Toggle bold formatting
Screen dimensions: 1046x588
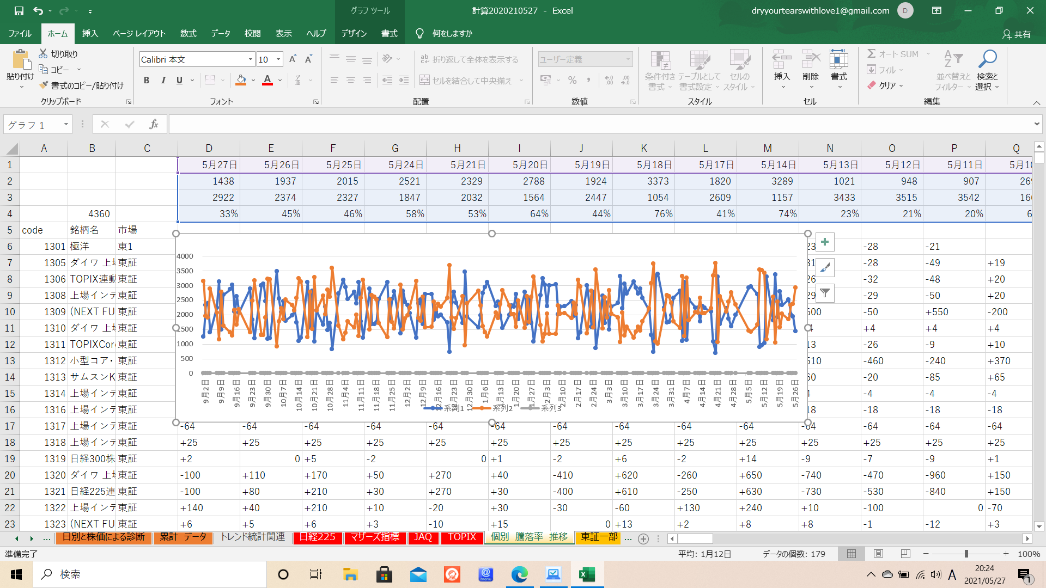146,81
